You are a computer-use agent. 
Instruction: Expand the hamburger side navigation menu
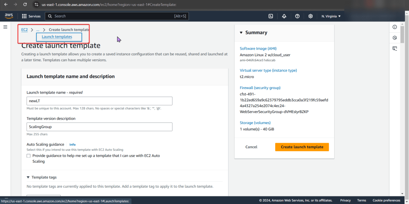click(x=6, y=27)
